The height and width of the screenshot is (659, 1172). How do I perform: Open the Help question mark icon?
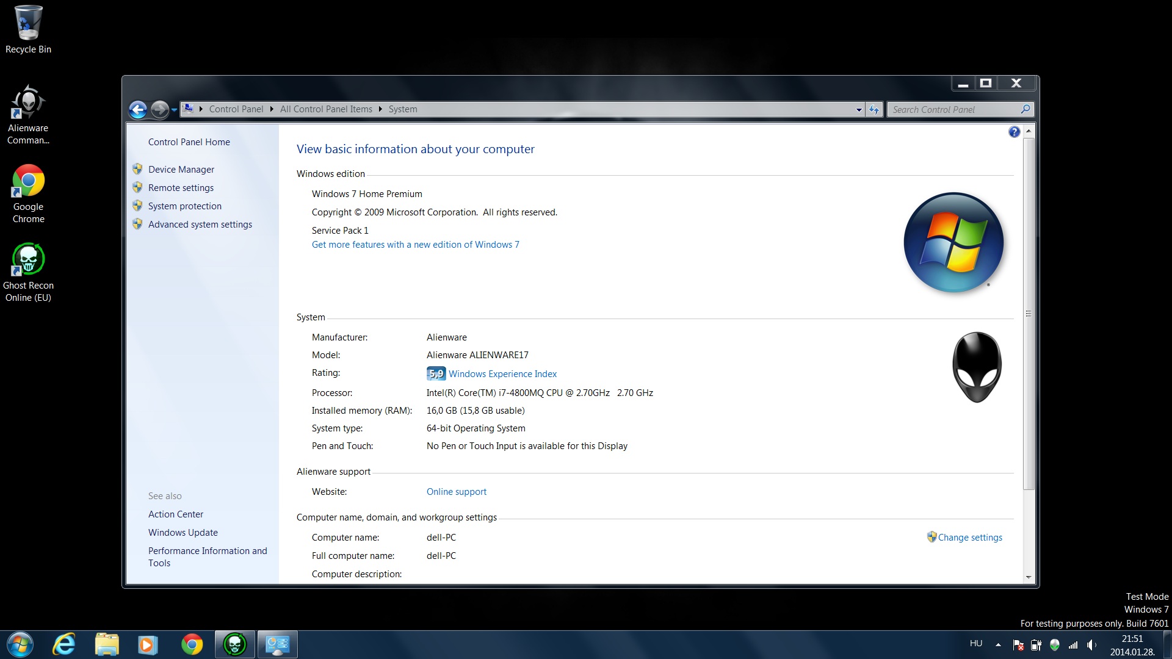(x=1014, y=132)
